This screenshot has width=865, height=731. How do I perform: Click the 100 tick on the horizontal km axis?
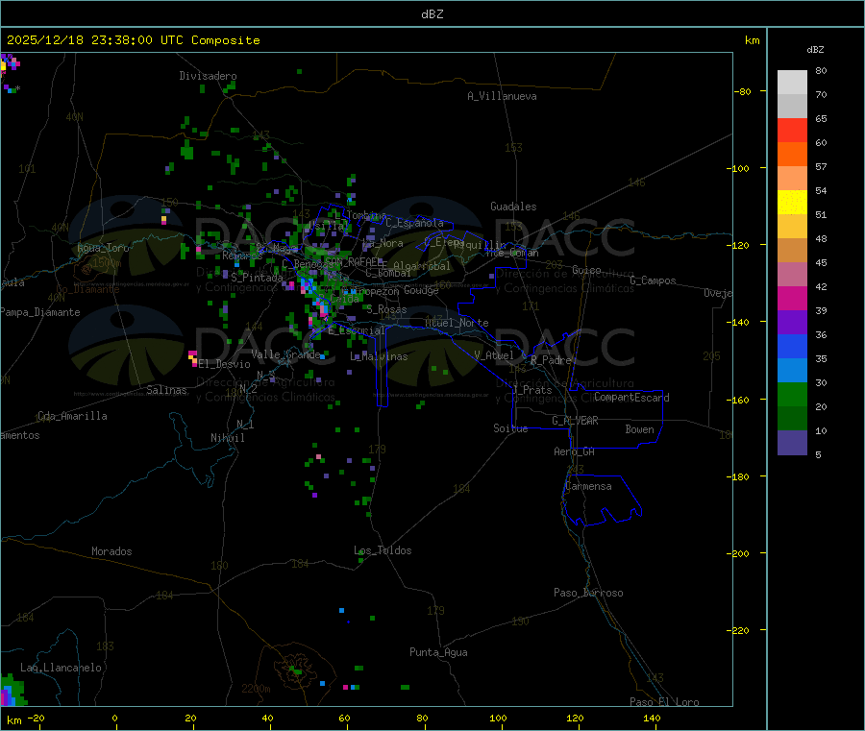click(498, 719)
